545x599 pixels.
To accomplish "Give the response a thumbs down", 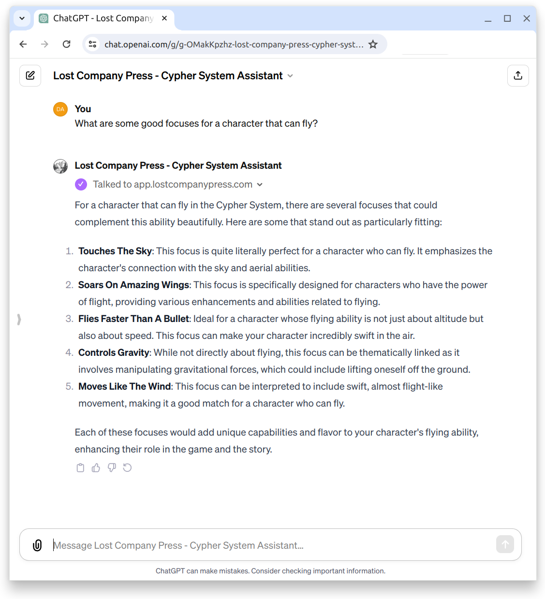I will (112, 468).
